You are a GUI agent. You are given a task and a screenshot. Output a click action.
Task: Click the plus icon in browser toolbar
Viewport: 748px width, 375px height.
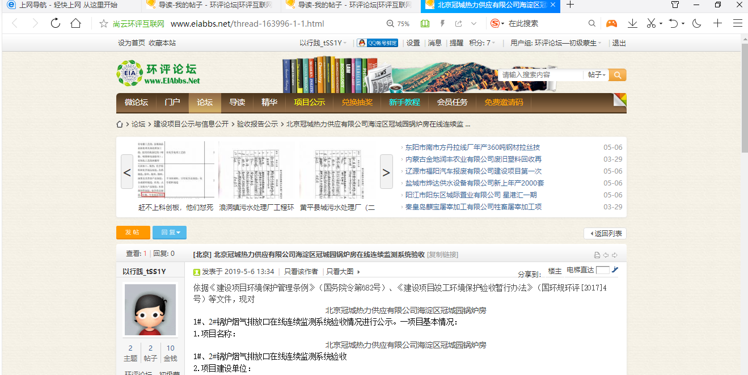pyautogui.click(x=717, y=23)
